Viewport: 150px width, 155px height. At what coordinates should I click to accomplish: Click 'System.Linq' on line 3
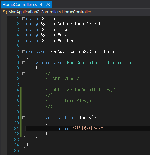click(54, 30)
